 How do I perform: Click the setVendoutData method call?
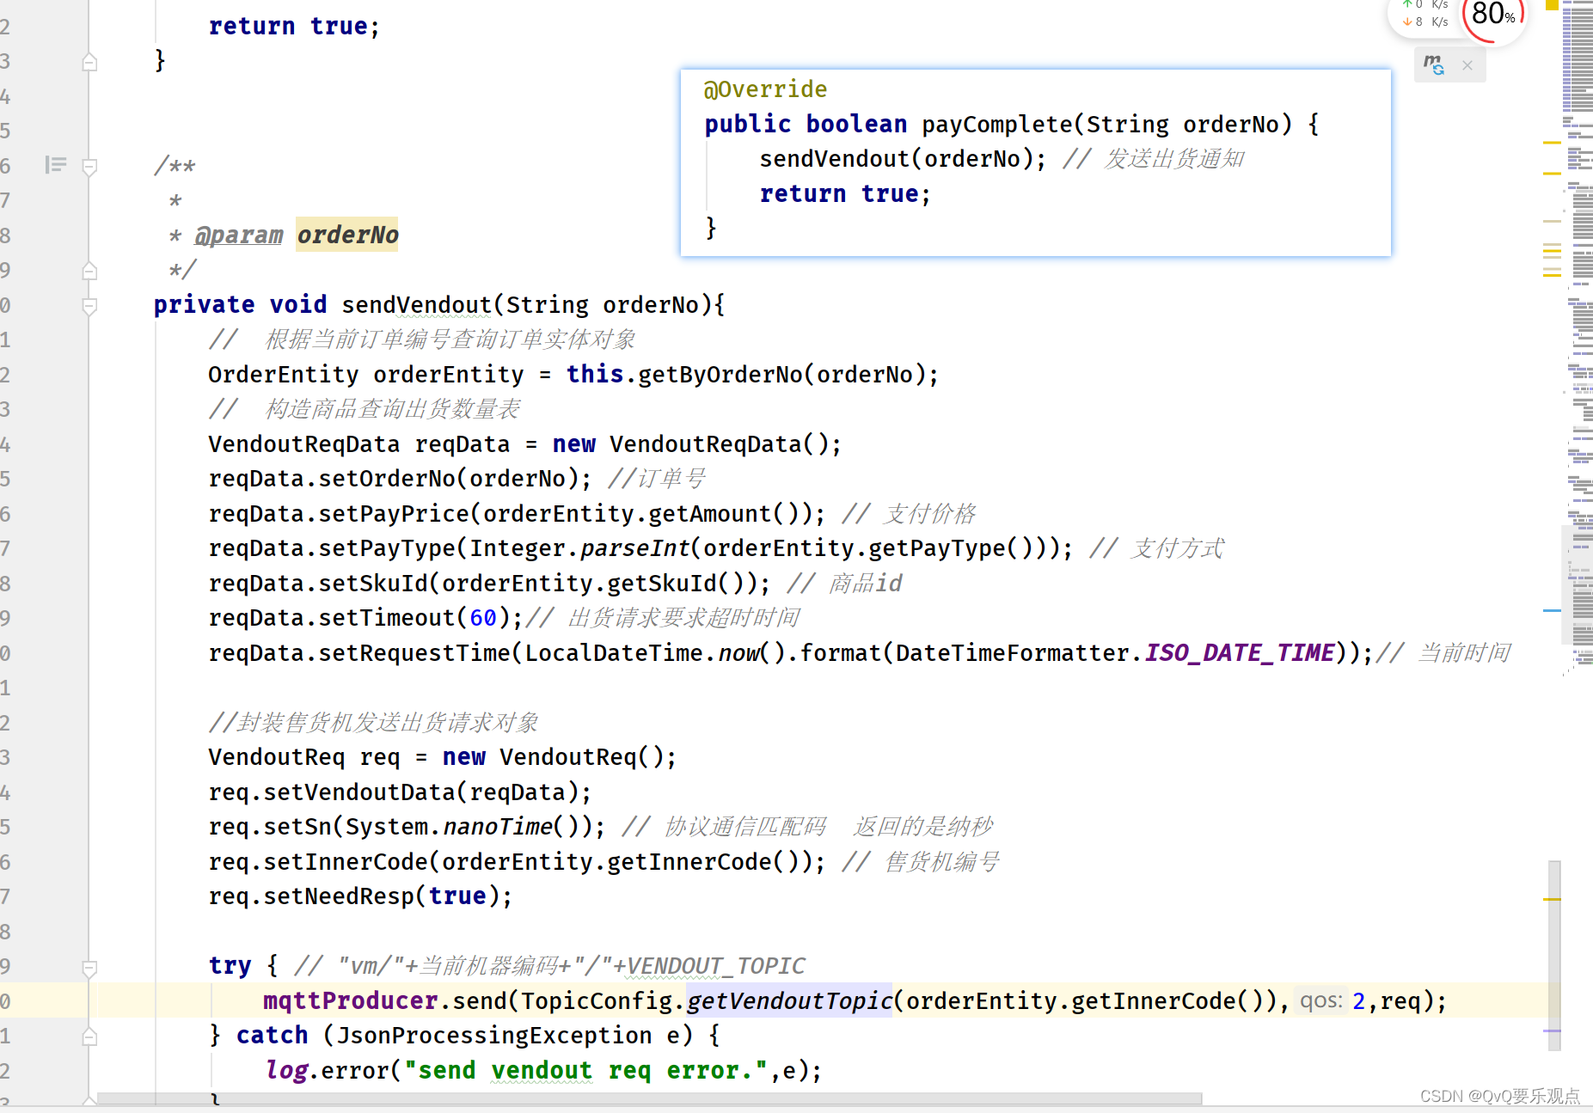click(x=359, y=792)
